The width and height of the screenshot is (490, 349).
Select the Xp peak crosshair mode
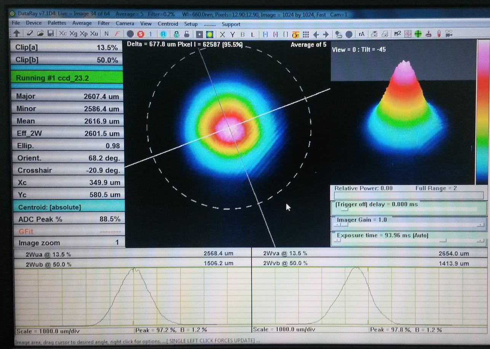tap(84, 34)
